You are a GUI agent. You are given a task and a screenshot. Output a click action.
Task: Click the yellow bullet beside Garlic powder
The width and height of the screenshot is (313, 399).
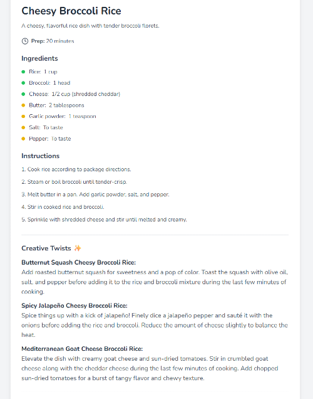[23, 117]
